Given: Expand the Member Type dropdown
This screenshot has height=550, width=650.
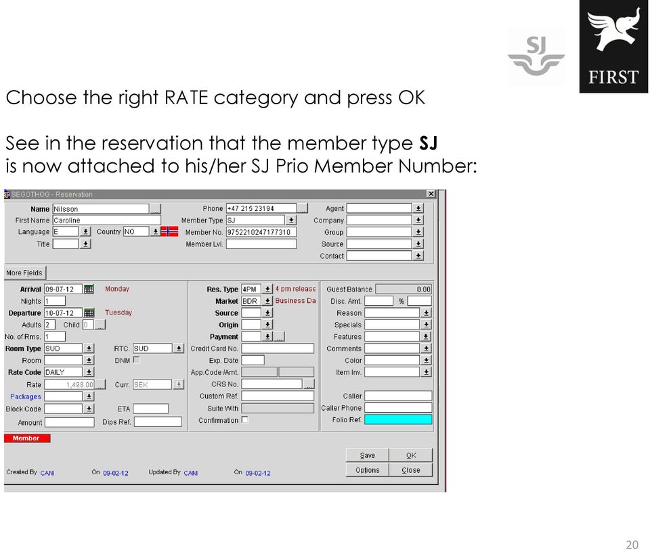Looking at the screenshot, I should pyautogui.click(x=291, y=221).
